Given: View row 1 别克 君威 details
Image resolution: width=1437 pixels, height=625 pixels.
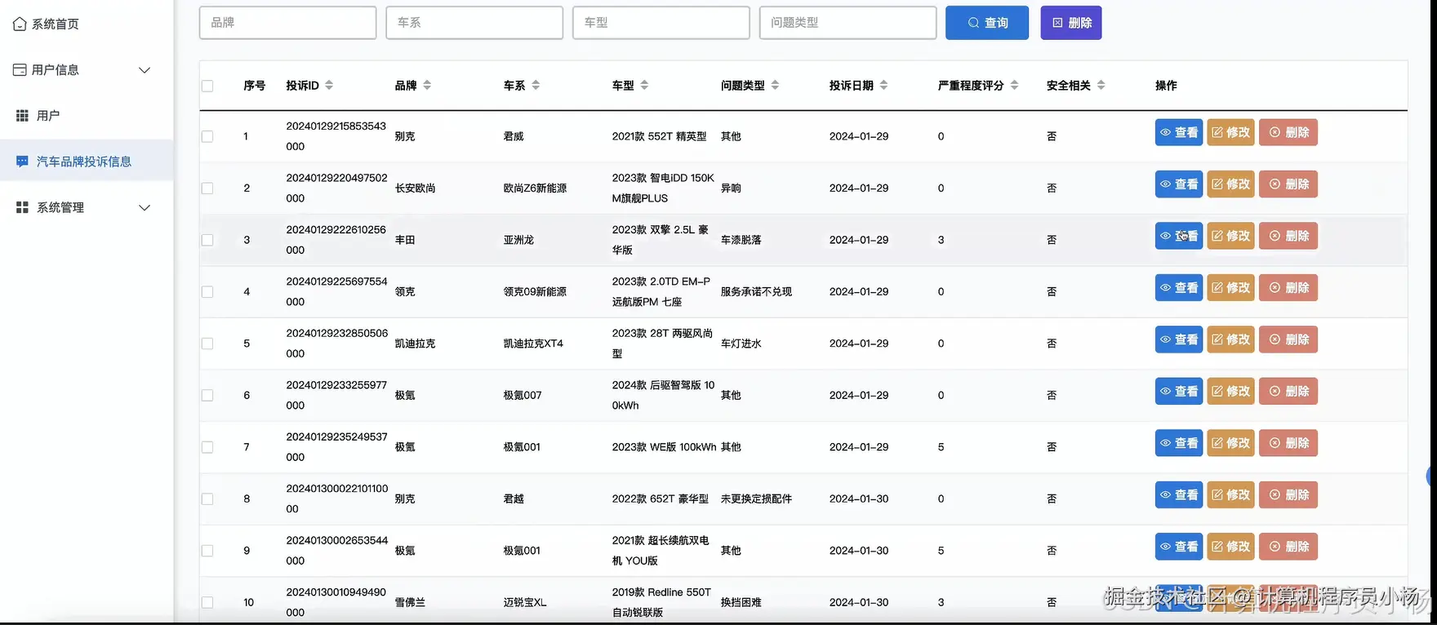Looking at the screenshot, I should [x=1179, y=132].
